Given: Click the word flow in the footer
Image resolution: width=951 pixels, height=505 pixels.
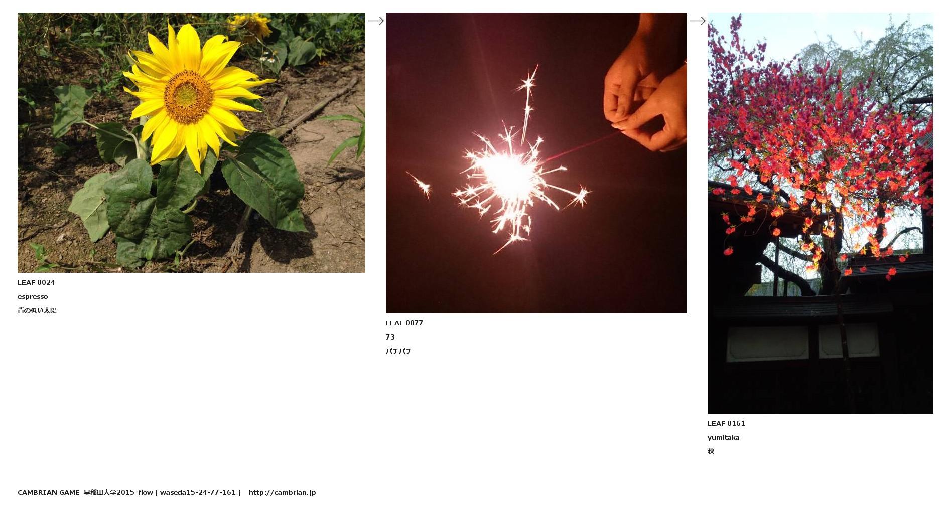Looking at the screenshot, I should [146, 492].
